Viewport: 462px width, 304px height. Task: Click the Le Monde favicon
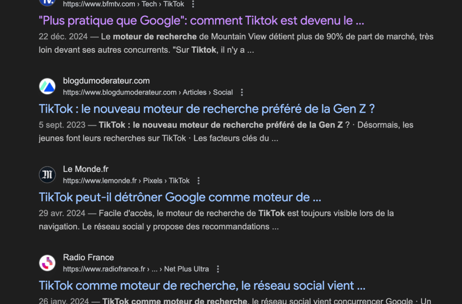pos(47,174)
